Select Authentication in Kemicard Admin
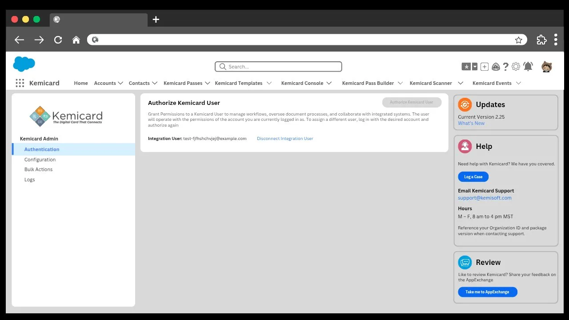Screen dimensions: 569x320 pyautogui.click(x=73, y=149)
